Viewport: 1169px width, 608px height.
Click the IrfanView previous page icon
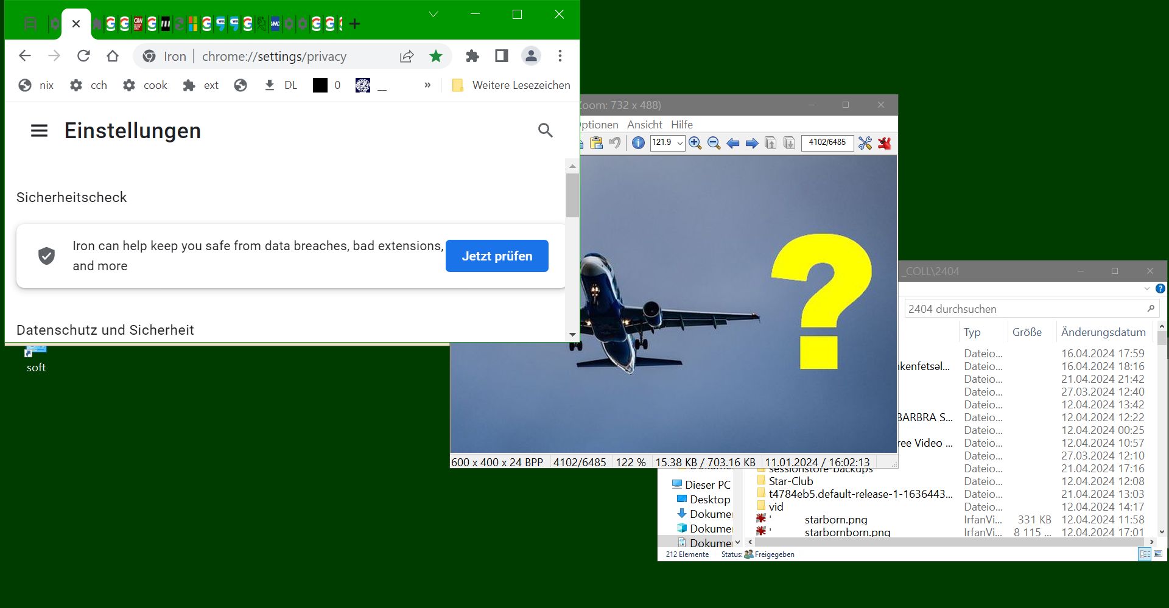pos(771,143)
